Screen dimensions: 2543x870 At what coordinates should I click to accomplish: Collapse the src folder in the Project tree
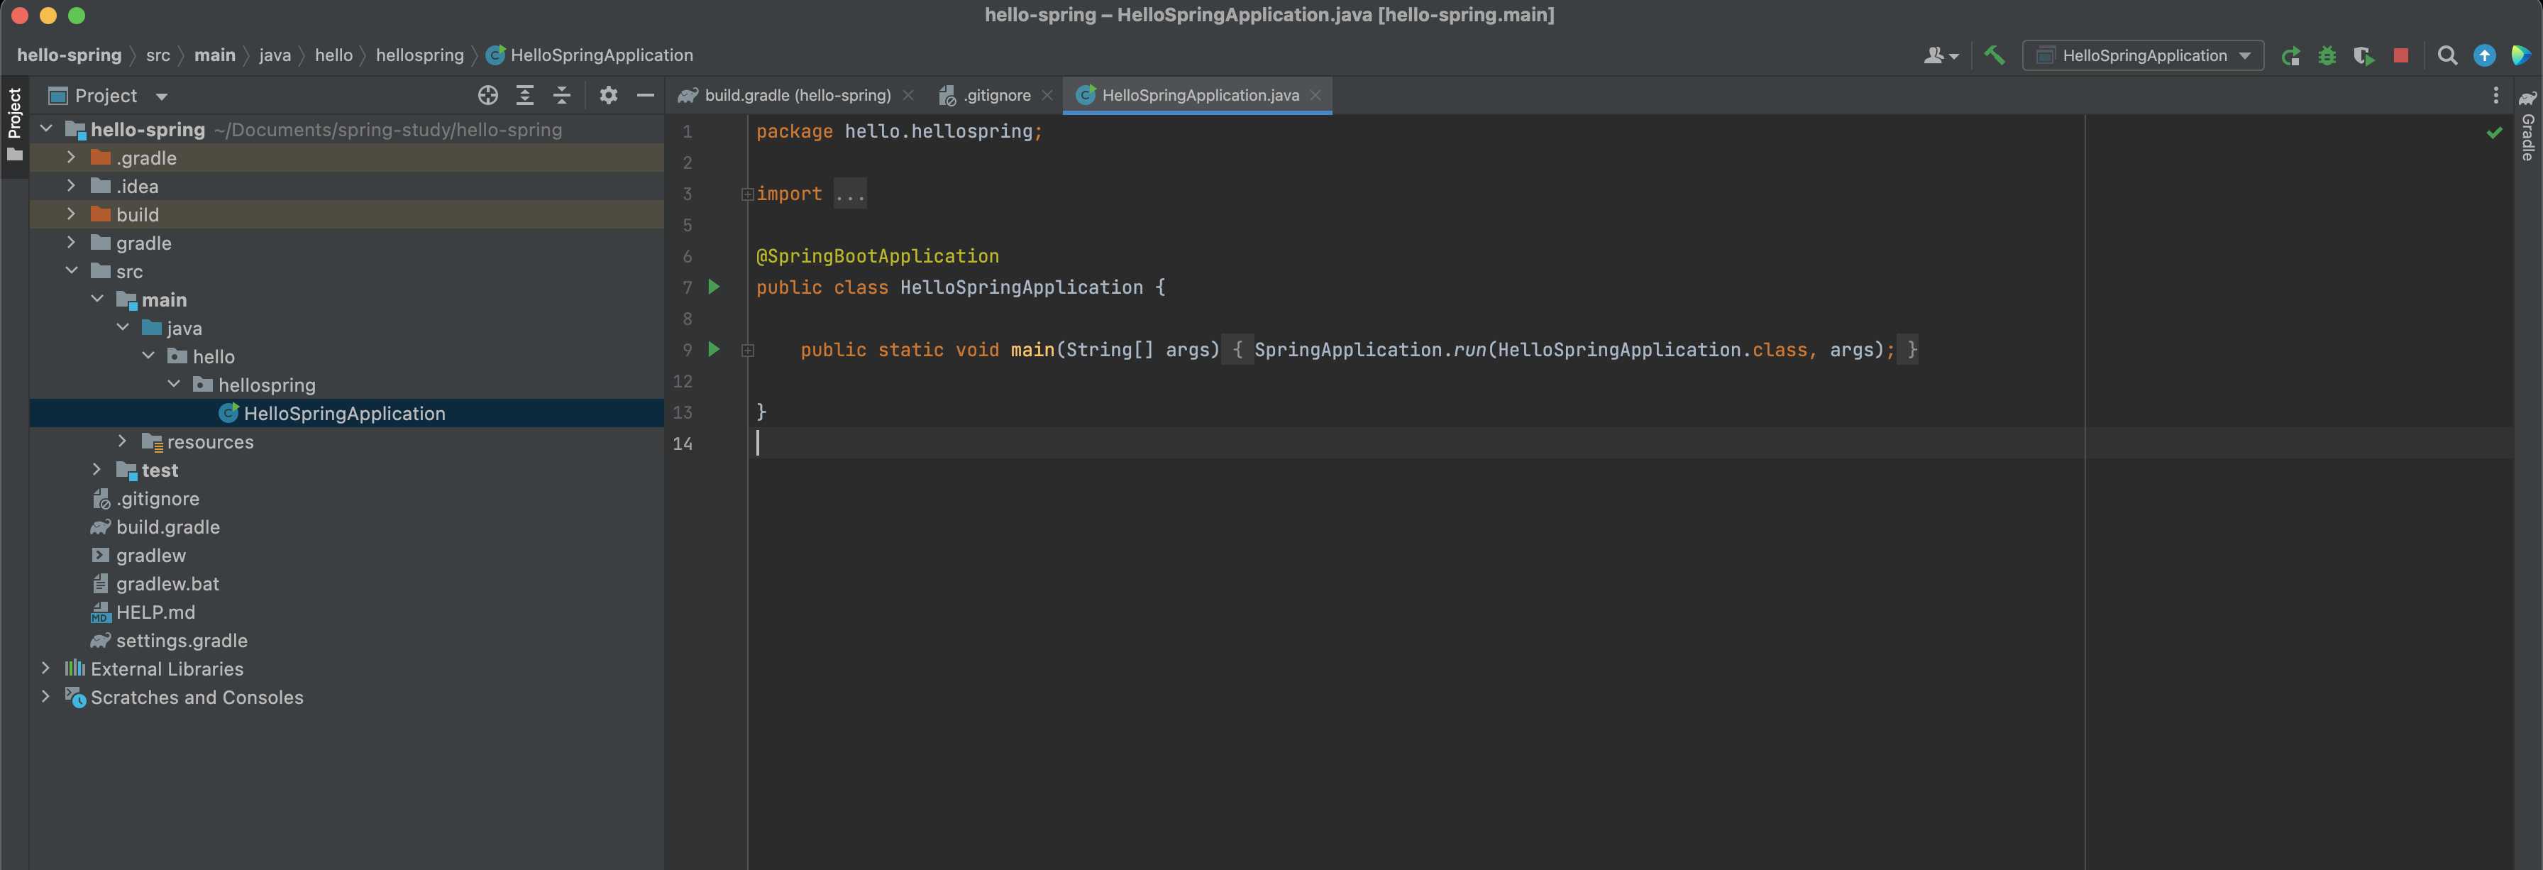click(71, 270)
